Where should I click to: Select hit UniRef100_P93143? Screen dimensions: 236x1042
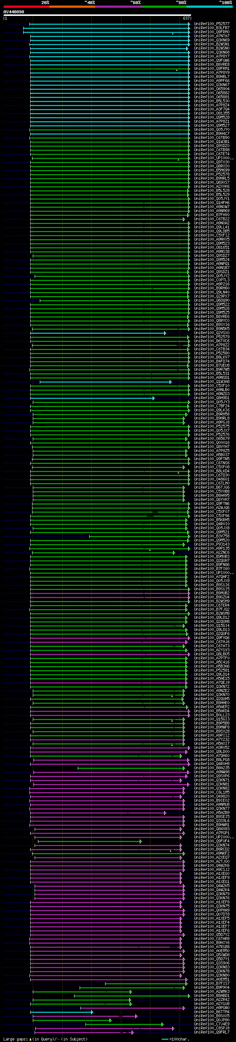click(212, 544)
